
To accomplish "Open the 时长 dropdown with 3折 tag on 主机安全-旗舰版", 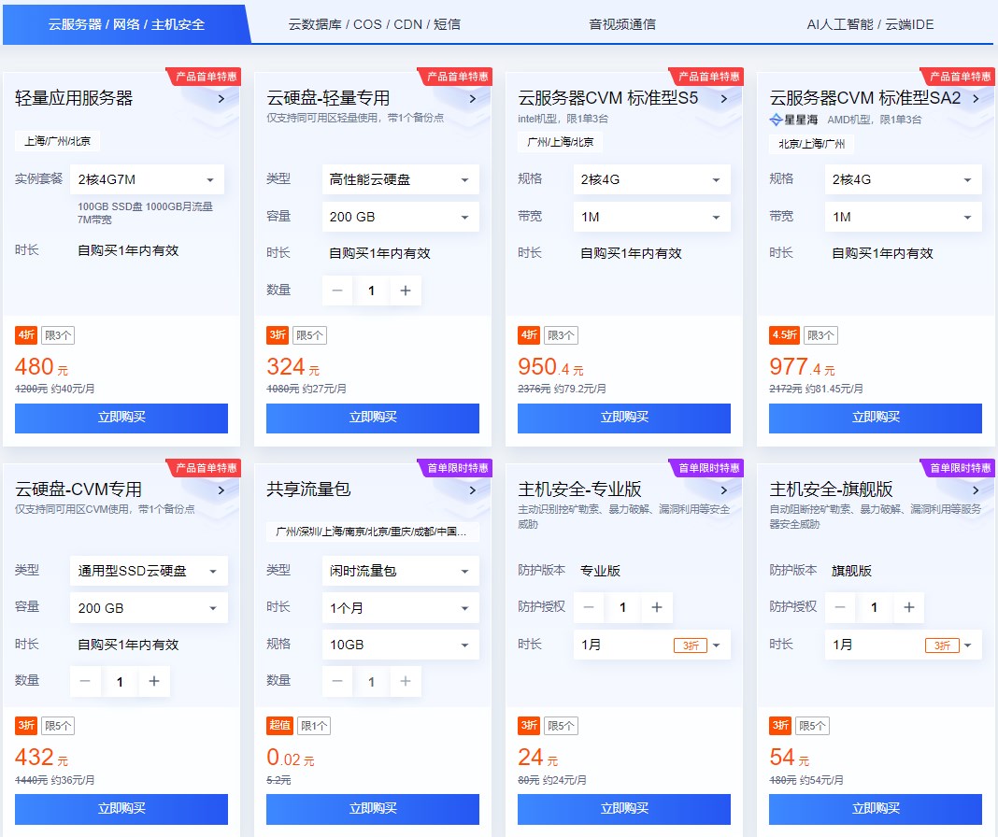I will pos(903,645).
